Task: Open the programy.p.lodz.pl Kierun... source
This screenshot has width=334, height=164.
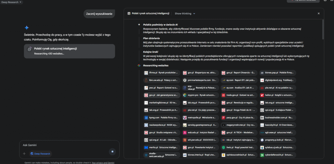Action: 278,140
